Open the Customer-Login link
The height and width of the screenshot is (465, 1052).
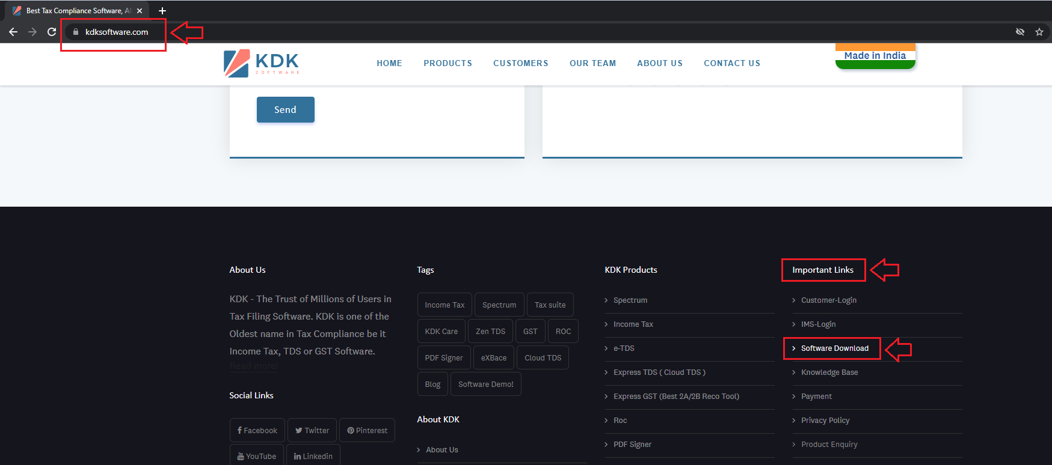[829, 300]
